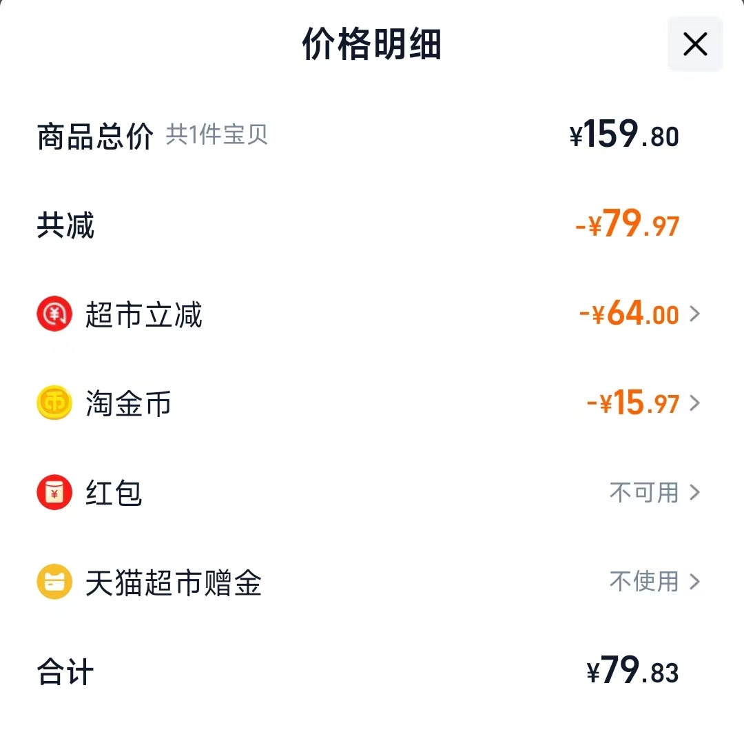Expand the 淘金币 deduction details
Image resolution: width=744 pixels, height=732 pixels.
point(694,403)
